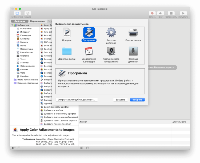Click the Шаг step button
The width and height of the screenshot is (200, 163).
161,13
